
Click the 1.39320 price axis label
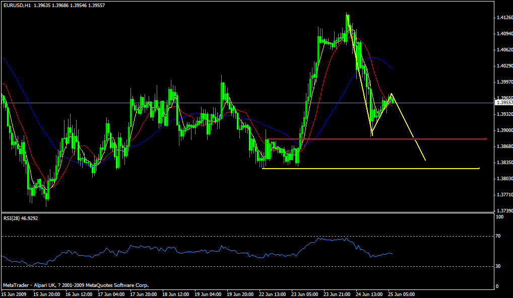click(x=505, y=114)
